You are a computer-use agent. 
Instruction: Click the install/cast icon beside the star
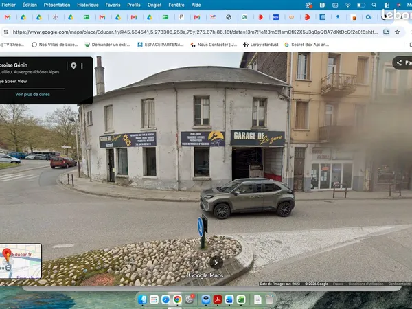click(386, 32)
